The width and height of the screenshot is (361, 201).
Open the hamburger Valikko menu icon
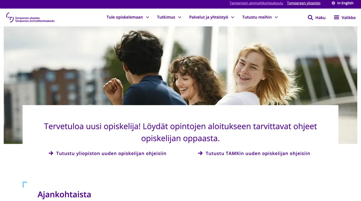point(336,17)
